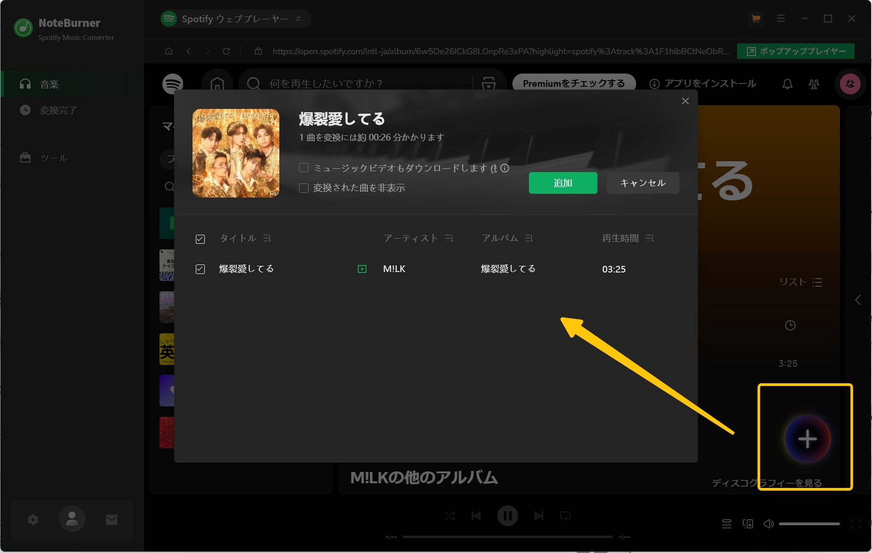This screenshot has height=553, width=872.
Task: Click the Spotify logo in web player
Action: (x=173, y=84)
